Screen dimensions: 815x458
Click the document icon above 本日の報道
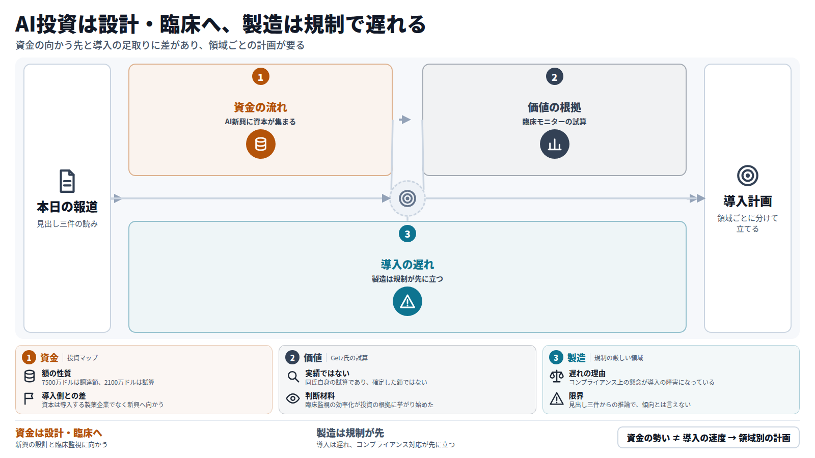point(67,181)
